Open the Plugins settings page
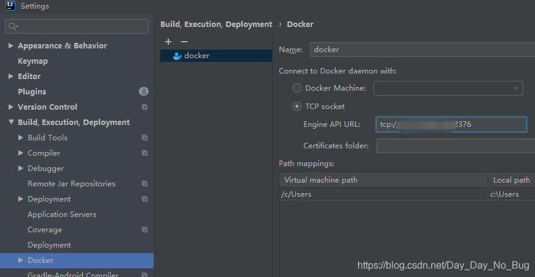Viewport: 535px width, 277px height. pos(32,92)
